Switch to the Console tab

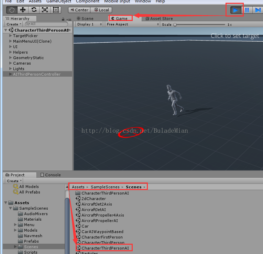tap(51, 175)
